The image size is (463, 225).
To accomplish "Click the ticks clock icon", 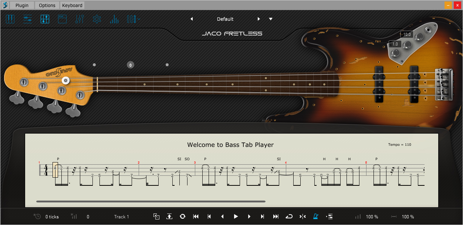I will (37, 216).
